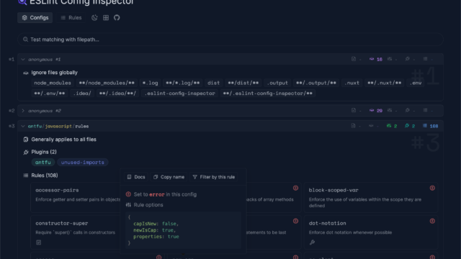Collapse the antfu/javascript/rules config
This screenshot has width=461, height=259.
tap(23, 126)
